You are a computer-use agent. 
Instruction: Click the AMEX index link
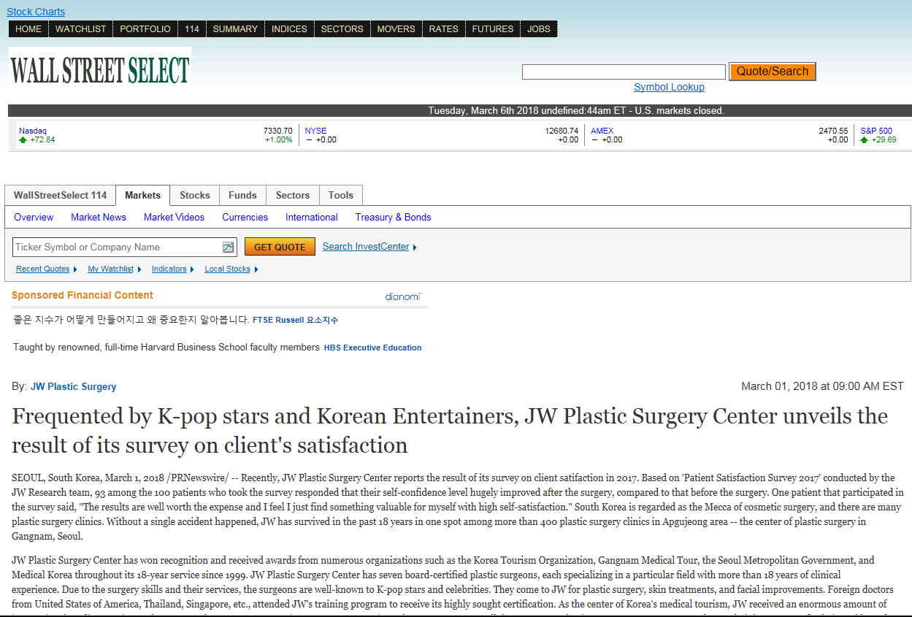click(x=602, y=131)
